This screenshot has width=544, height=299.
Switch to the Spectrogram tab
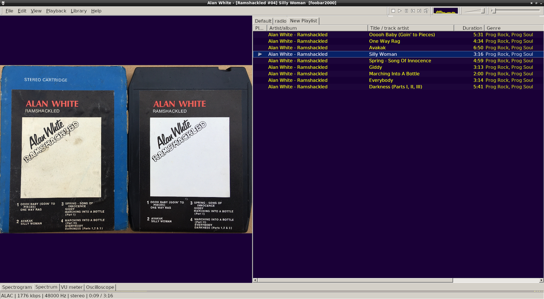[17, 287]
